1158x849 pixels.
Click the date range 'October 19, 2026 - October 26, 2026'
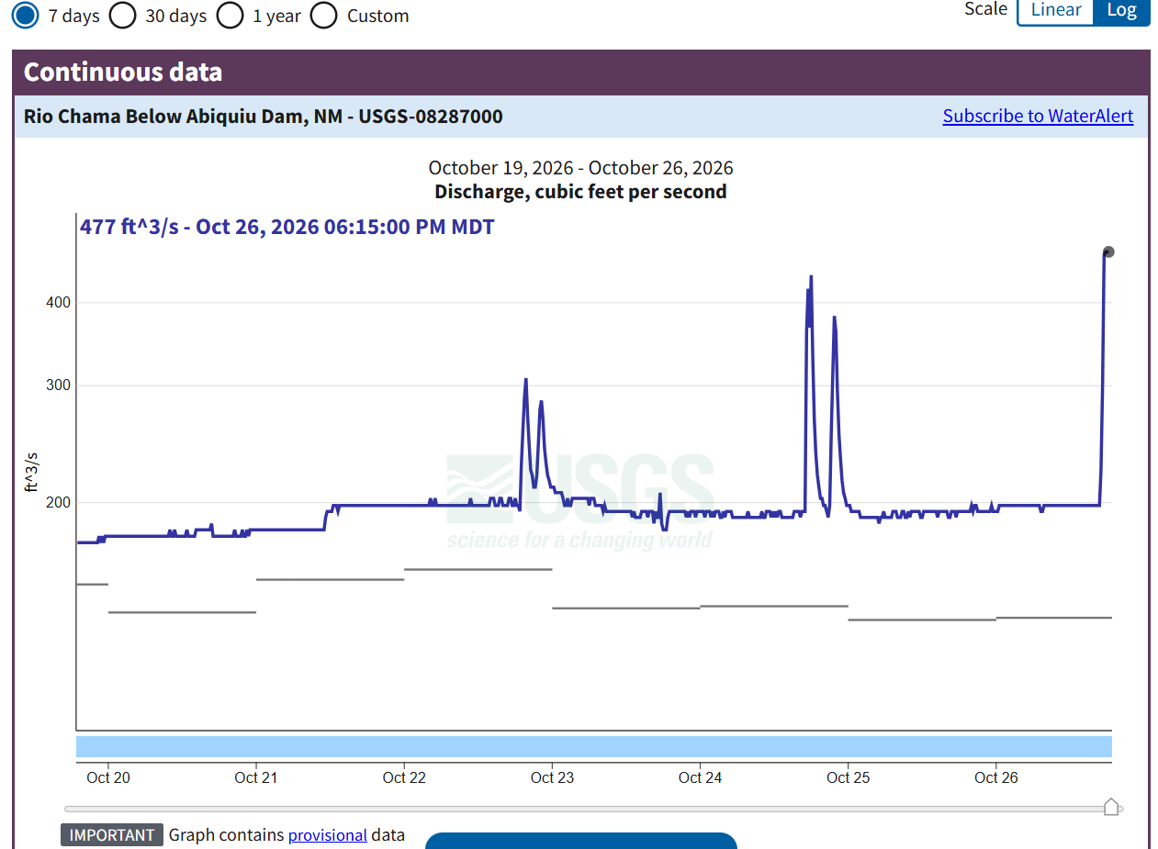pyautogui.click(x=580, y=168)
